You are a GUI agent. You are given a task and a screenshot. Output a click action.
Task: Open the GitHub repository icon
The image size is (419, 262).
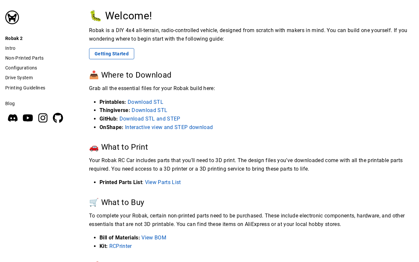58,118
